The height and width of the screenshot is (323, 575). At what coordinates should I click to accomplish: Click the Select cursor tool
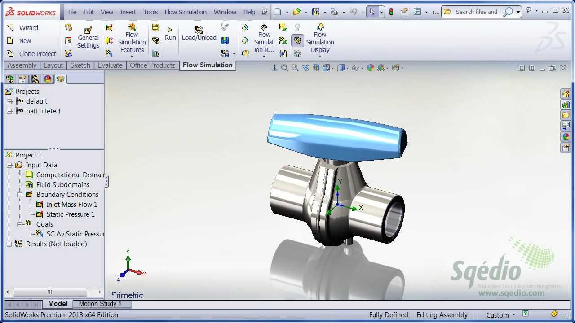click(x=372, y=12)
